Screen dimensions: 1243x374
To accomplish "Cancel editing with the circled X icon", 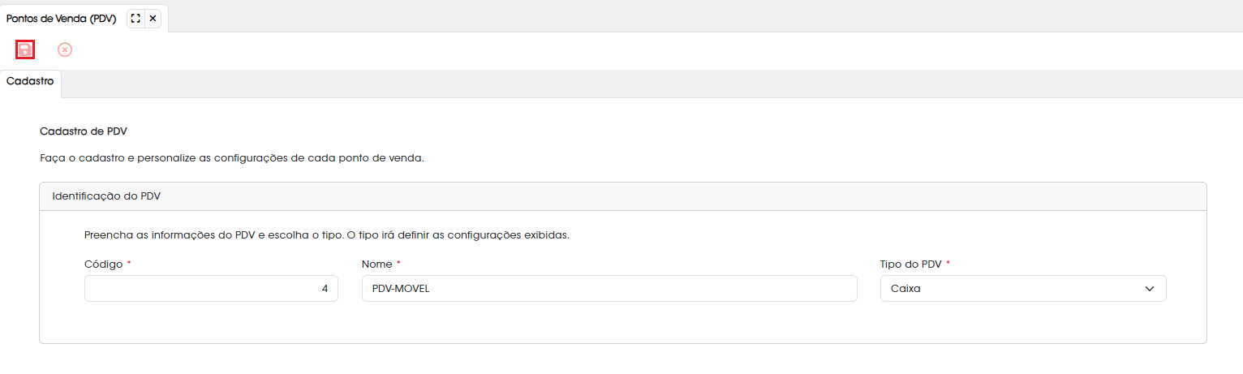I will [x=65, y=49].
